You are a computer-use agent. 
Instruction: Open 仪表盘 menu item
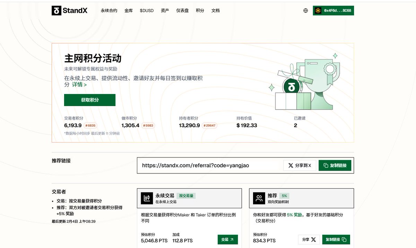182,11
